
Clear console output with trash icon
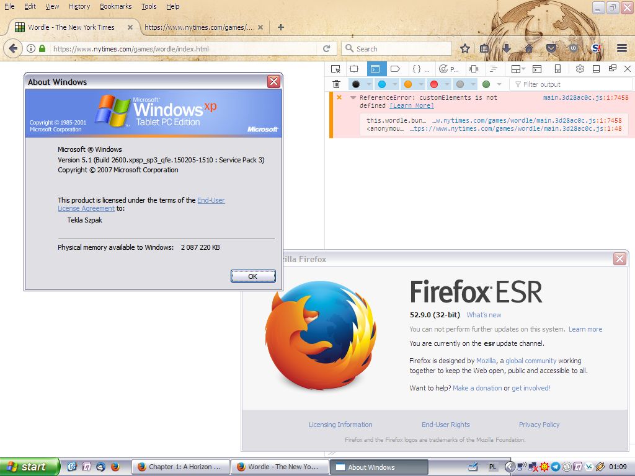336,84
